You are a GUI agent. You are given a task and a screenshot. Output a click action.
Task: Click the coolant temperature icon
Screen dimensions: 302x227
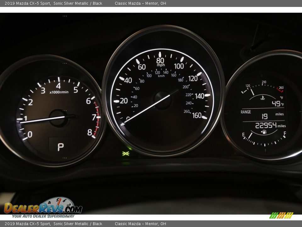[x=262, y=97]
